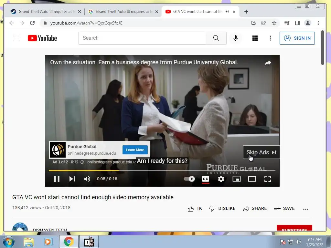The height and width of the screenshot is (248, 331).
Task: Focus the YouTube Search field
Action: [x=142, y=38]
